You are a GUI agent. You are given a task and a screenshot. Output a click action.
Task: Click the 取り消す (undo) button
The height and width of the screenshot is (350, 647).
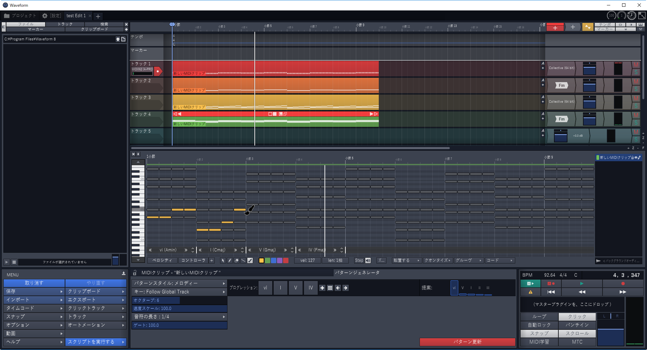tap(34, 283)
